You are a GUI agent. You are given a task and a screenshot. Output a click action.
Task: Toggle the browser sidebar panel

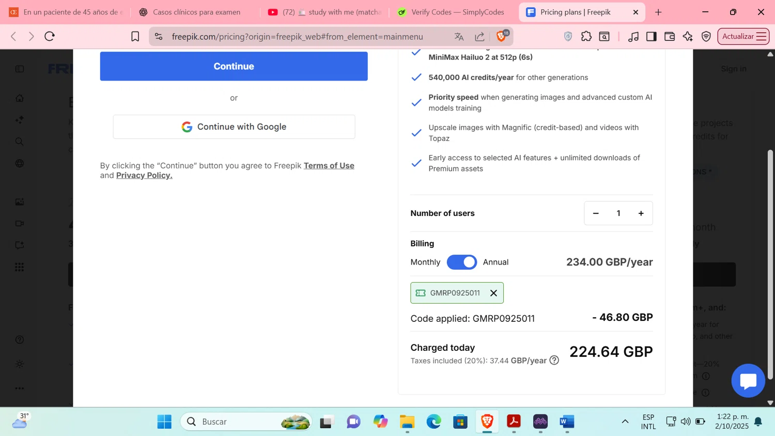point(652,36)
